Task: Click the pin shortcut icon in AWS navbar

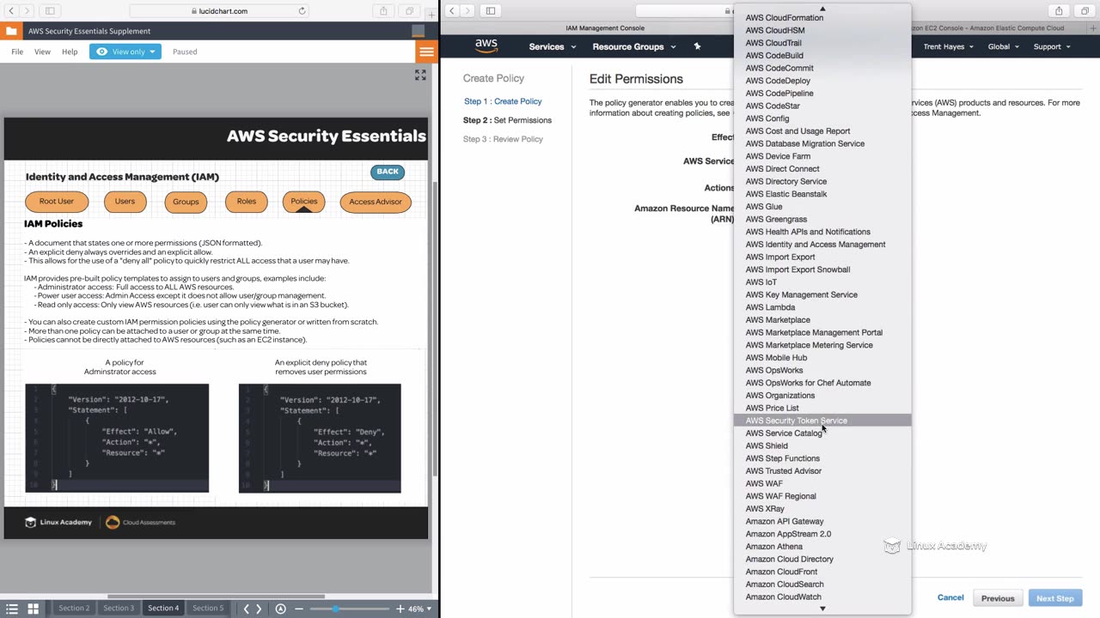Action: click(x=697, y=46)
